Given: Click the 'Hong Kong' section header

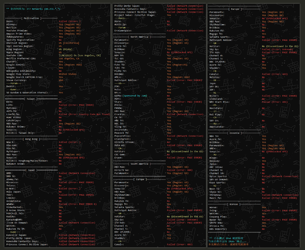Looking at the screenshot, I should coord(31,139).
